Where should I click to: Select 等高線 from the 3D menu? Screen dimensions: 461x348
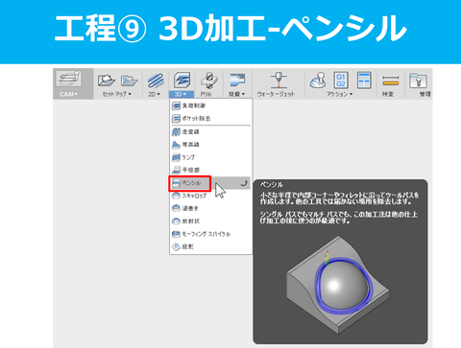210,145
